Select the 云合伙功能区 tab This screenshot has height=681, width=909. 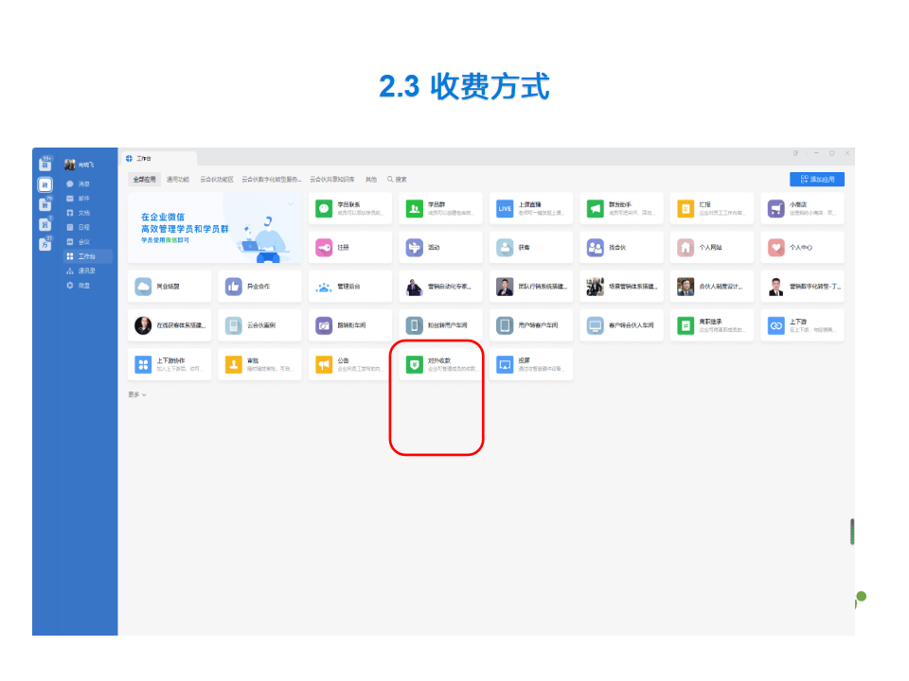pyautogui.click(x=217, y=180)
